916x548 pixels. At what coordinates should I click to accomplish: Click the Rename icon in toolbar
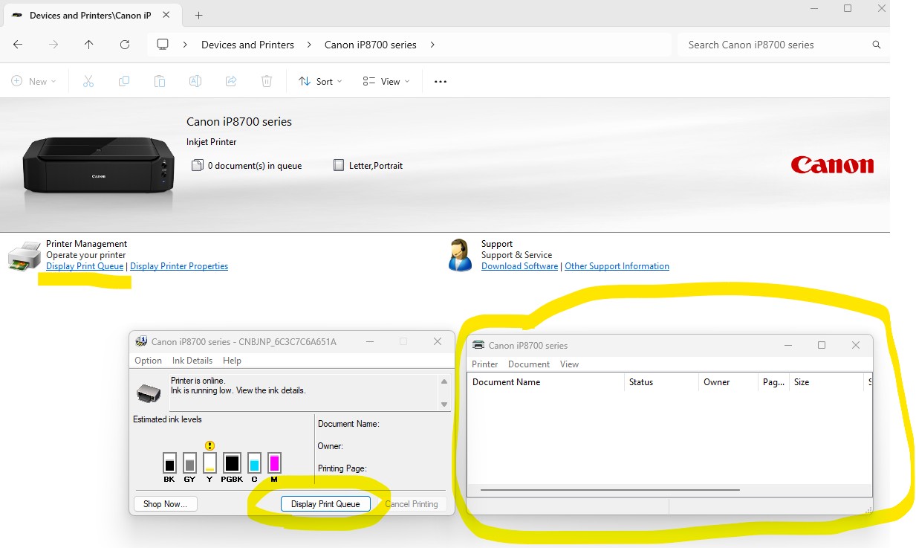[x=195, y=81]
